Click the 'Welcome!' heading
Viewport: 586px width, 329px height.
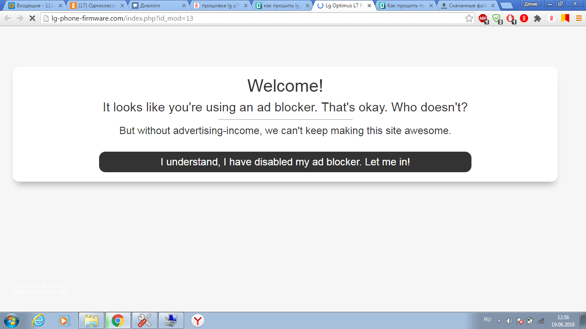tap(285, 86)
